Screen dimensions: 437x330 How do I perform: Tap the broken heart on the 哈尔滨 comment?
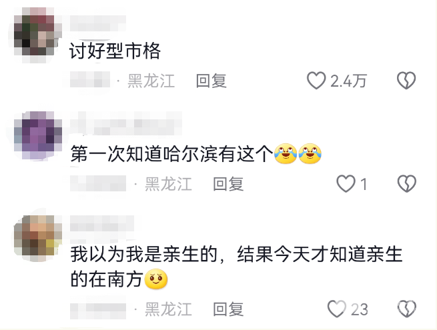point(406,184)
